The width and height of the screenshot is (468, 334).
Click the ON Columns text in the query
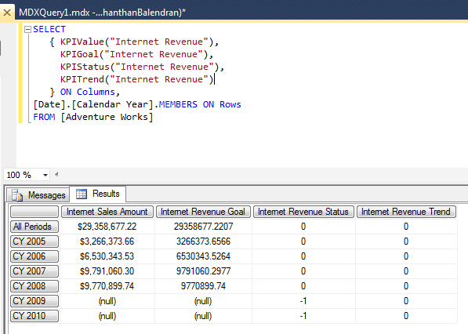click(x=88, y=92)
